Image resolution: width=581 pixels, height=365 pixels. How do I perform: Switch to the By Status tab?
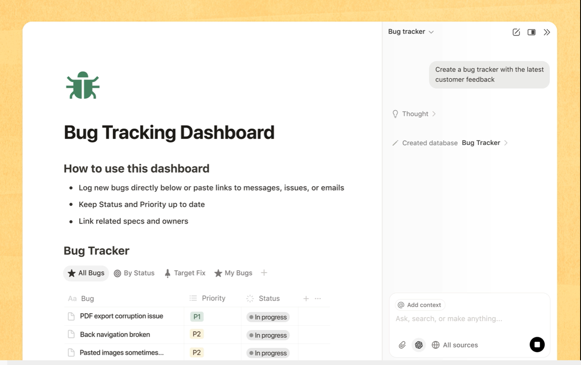point(134,273)
